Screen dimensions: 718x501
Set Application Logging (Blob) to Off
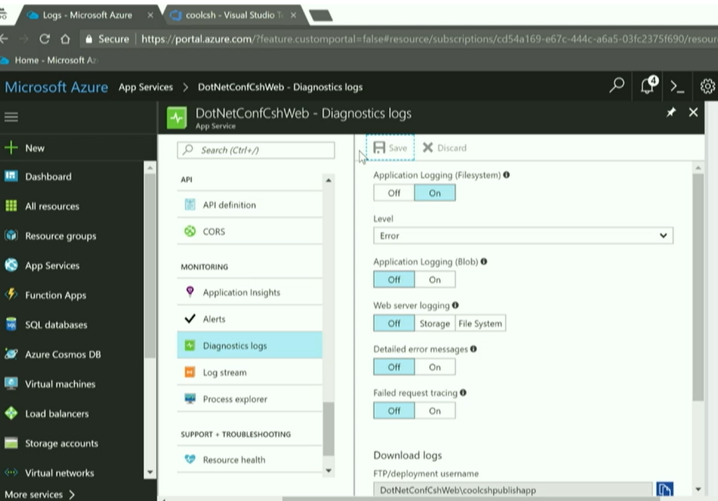pos(394,279)
